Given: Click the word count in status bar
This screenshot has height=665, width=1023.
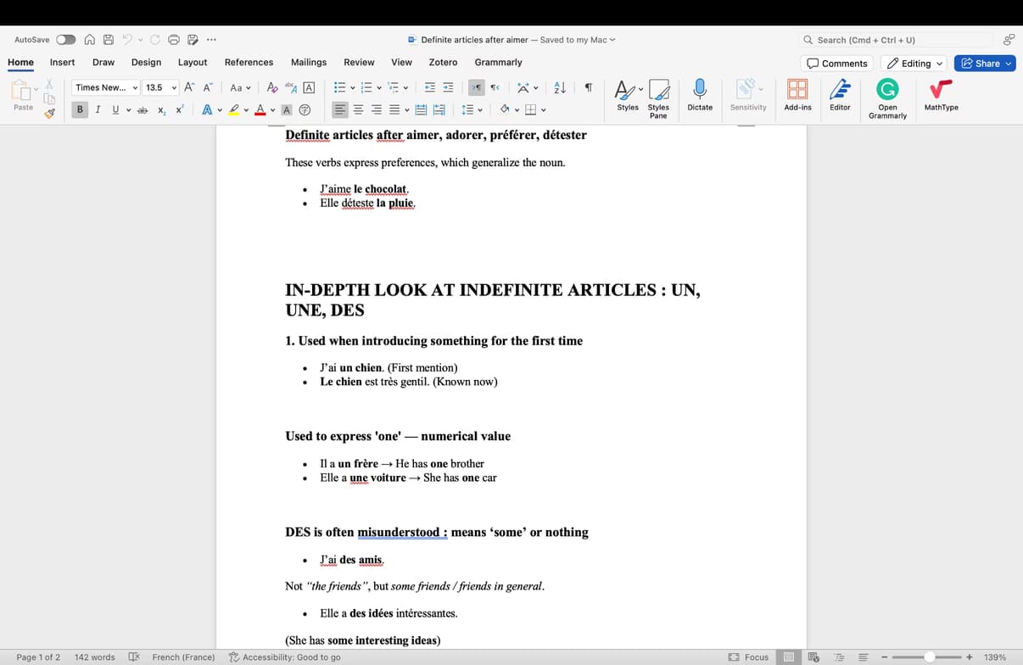Looking at the screenshot, I should click(x=94, y=657).
